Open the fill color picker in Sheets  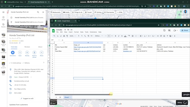pyautogui.click(x=129, y=36)
